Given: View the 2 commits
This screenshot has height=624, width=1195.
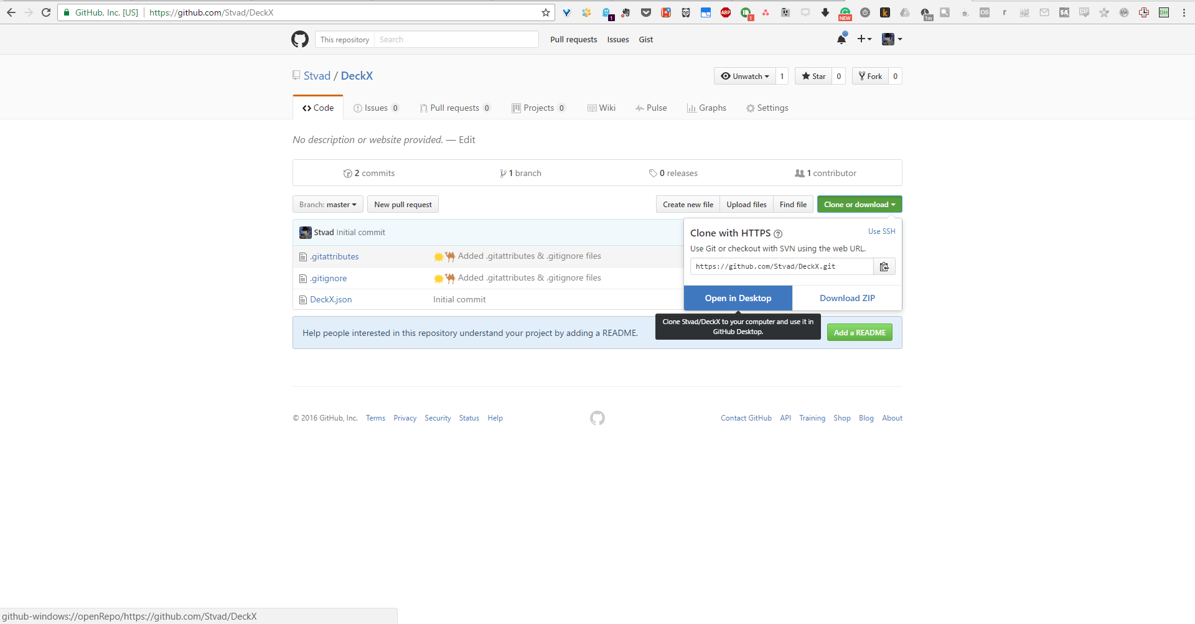Looking at the screenshot, I should click(x=369, y=173).
